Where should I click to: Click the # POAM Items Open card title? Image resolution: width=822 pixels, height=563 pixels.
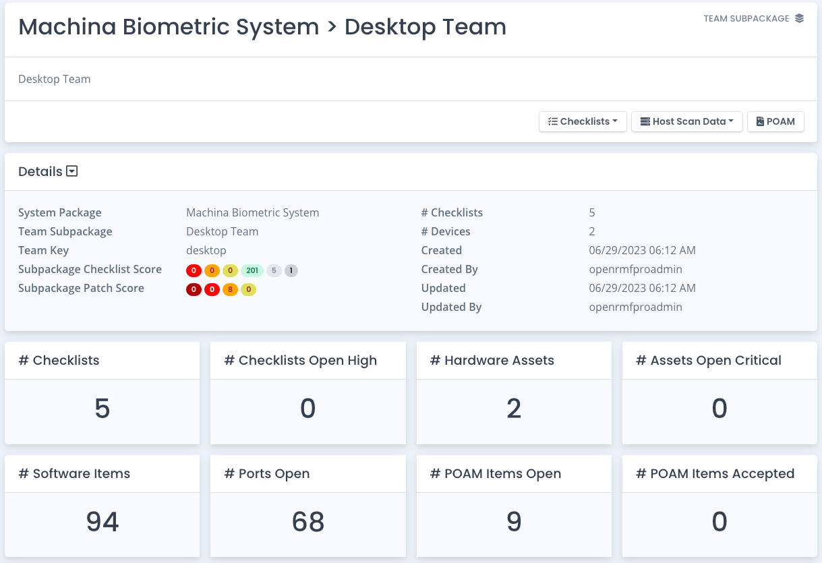pyautogui.click(x=496, y=473)
